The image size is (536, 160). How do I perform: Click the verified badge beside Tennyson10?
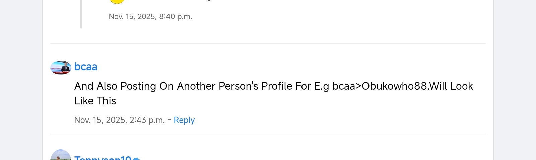point(136,158)
